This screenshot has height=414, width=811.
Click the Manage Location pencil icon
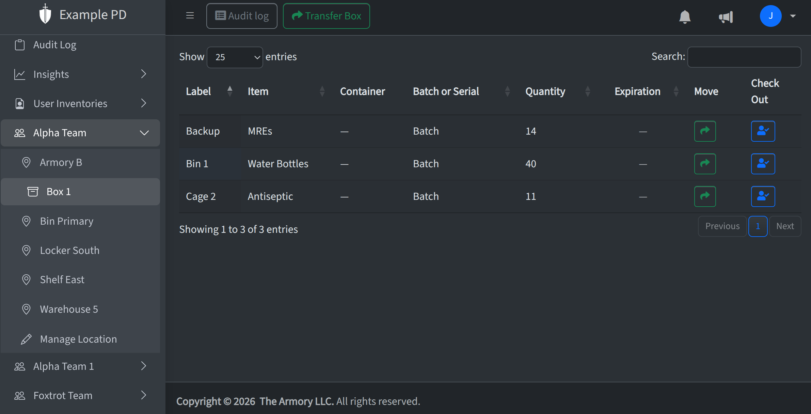tap(26, 339)
